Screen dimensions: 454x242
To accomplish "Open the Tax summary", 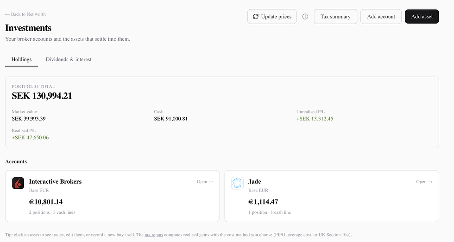I will tap(335, 17).
